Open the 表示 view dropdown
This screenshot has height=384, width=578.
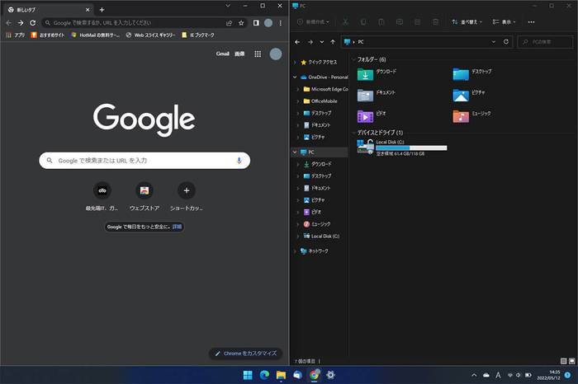tap(505, 22)
